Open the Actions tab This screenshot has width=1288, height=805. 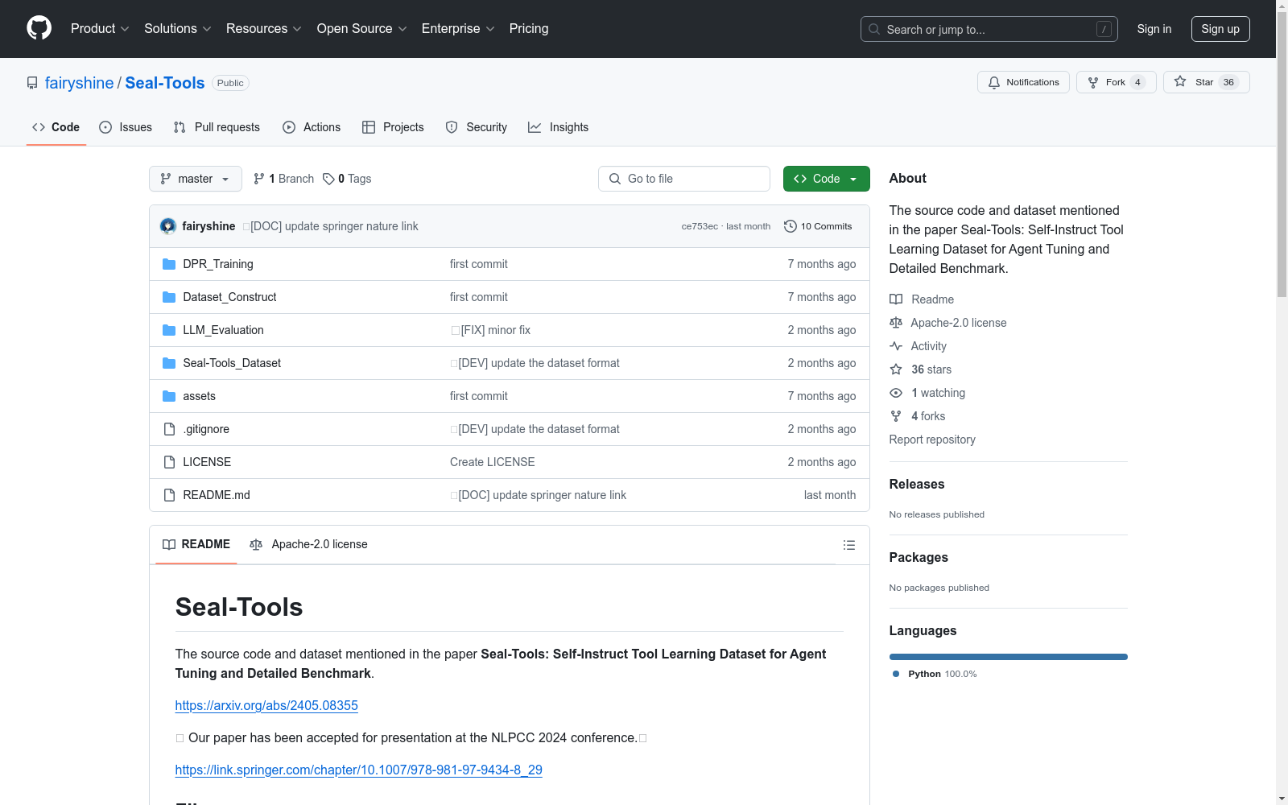(312, 127)
